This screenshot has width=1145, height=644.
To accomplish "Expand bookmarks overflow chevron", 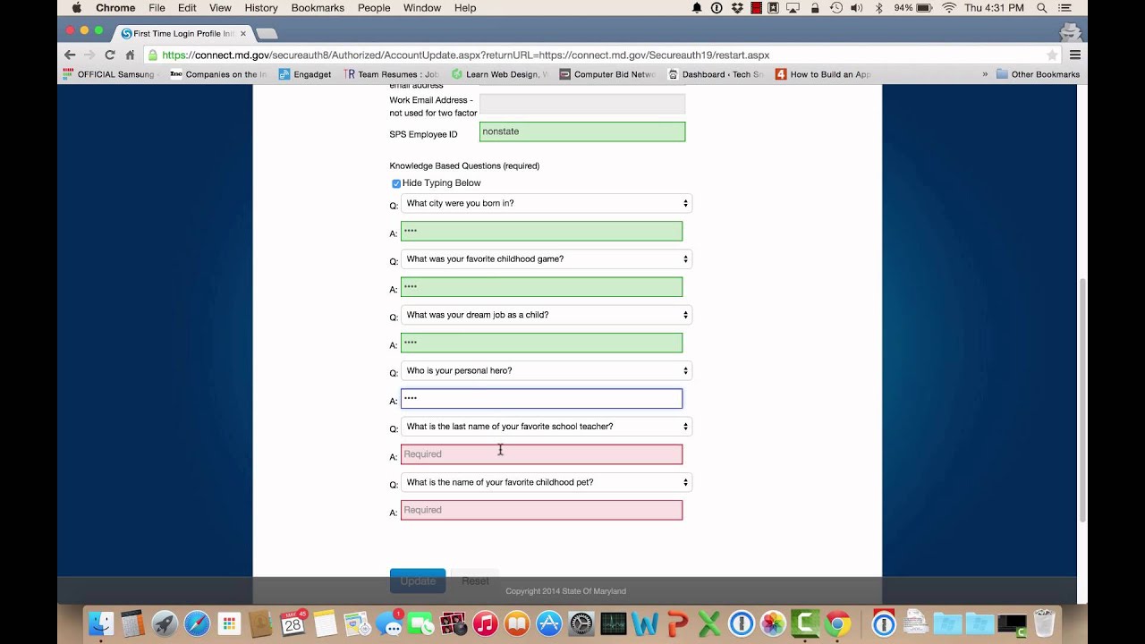I will pos(985,74).
